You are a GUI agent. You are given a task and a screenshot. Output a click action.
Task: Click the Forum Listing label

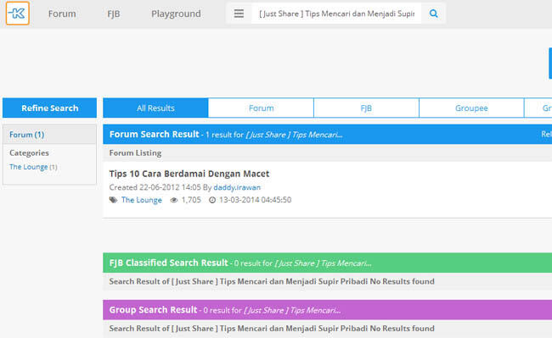tap(135, 153)
